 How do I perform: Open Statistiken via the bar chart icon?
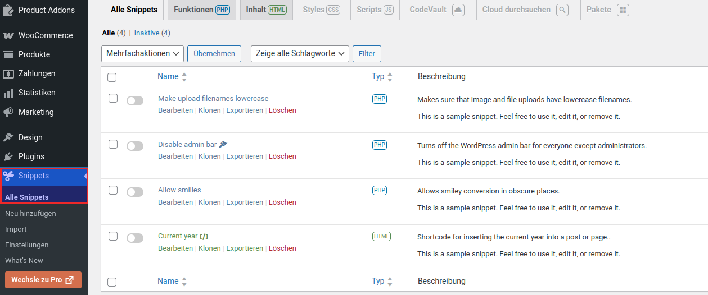point(8,93)
